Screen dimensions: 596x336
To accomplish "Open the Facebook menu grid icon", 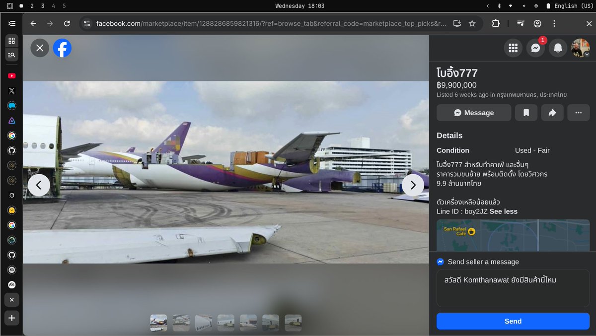I will pyautogui.click(x=513, y=48).
